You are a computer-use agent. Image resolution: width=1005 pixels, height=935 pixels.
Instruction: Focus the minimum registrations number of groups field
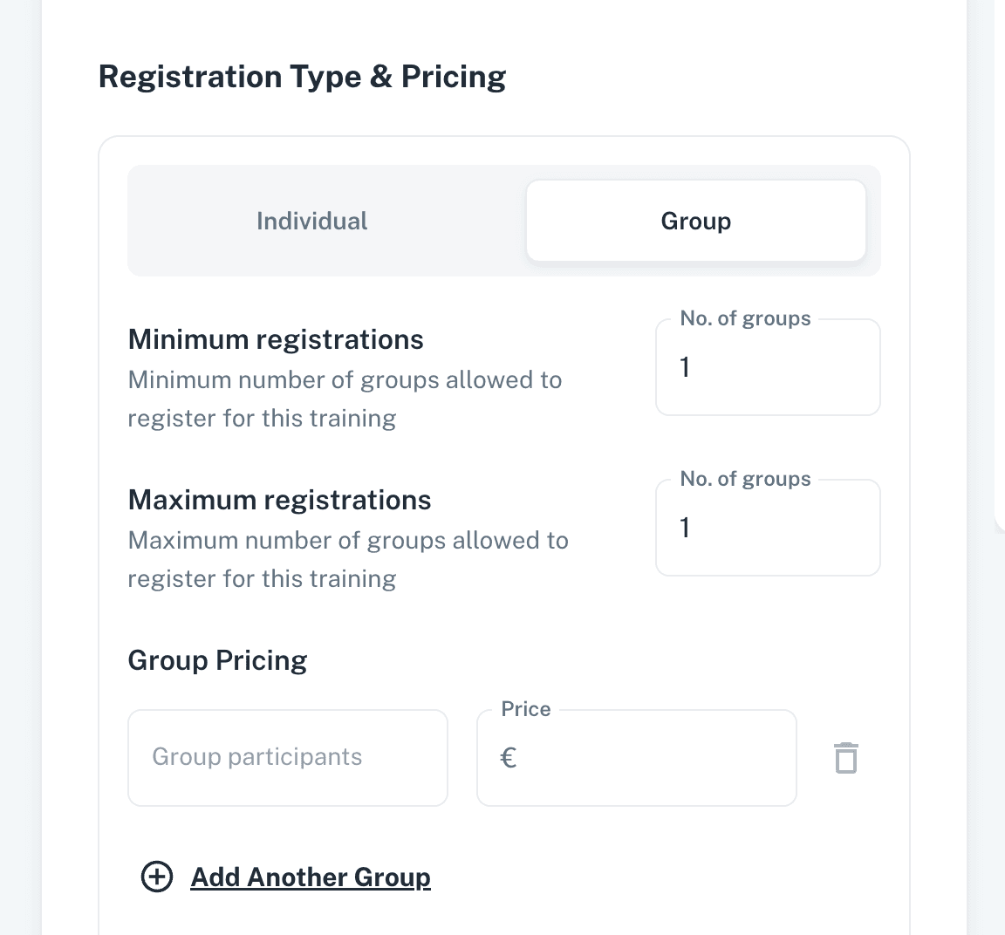(x=768, y=367)
